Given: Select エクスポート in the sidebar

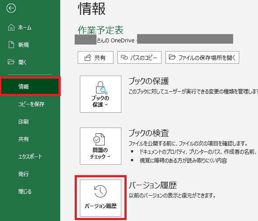Looking at the screenshot, I should click(30, 156).
